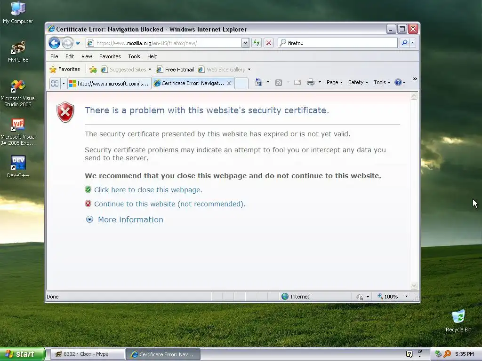Stop loading with the red X icon

[269, 43]
